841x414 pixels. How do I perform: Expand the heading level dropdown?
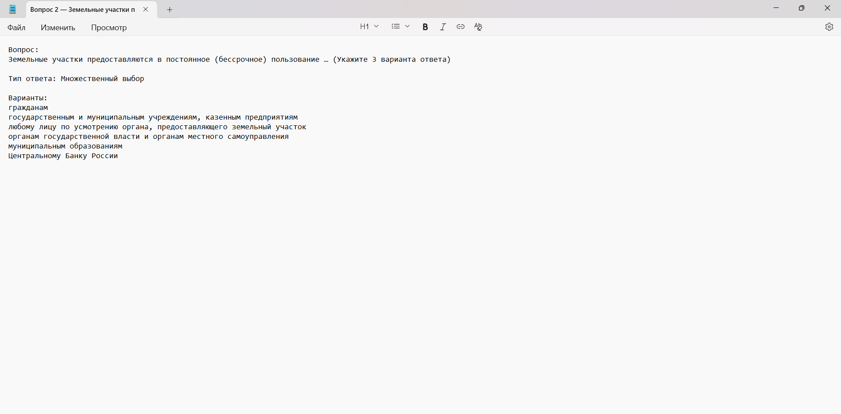376,26
